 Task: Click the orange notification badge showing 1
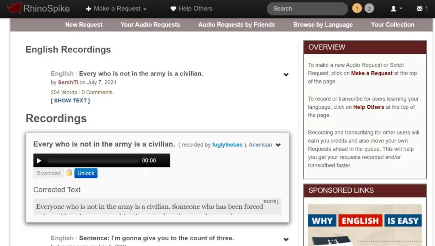[x=357, y=8]
